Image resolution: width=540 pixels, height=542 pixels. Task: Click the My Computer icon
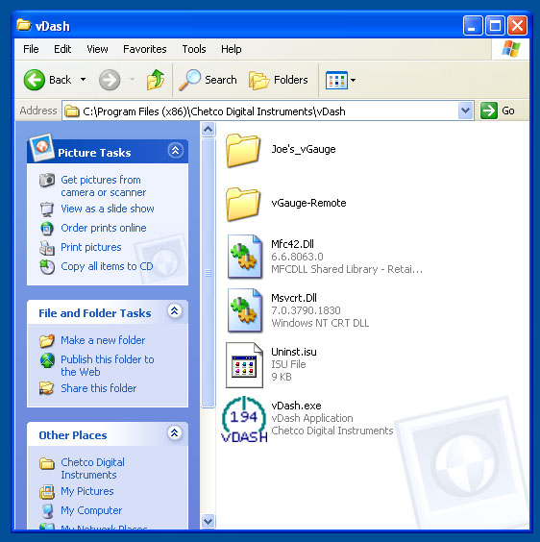pyautogui.click(x=47, y=511)
